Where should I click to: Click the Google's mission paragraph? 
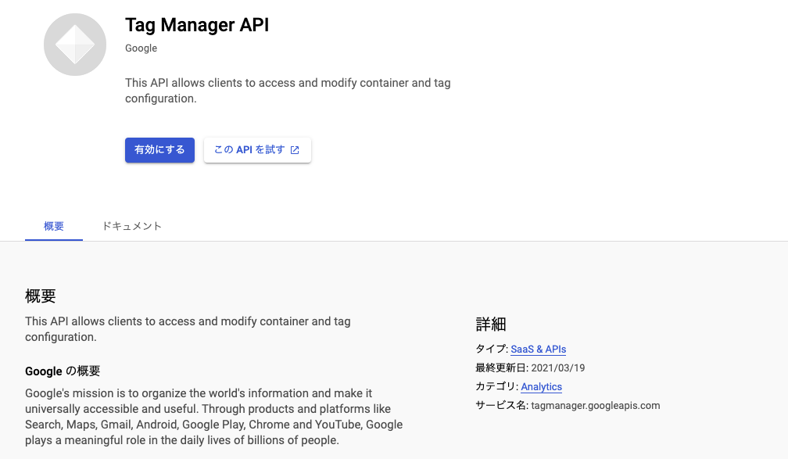[213, 417]
